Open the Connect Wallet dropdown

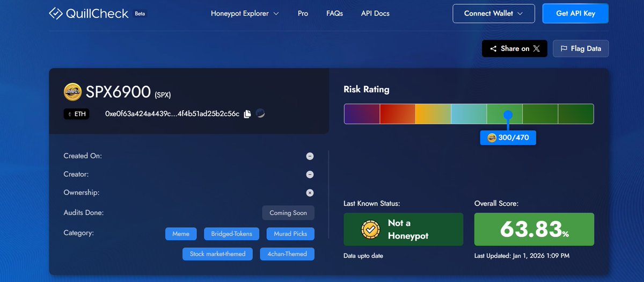click(494, 13)
